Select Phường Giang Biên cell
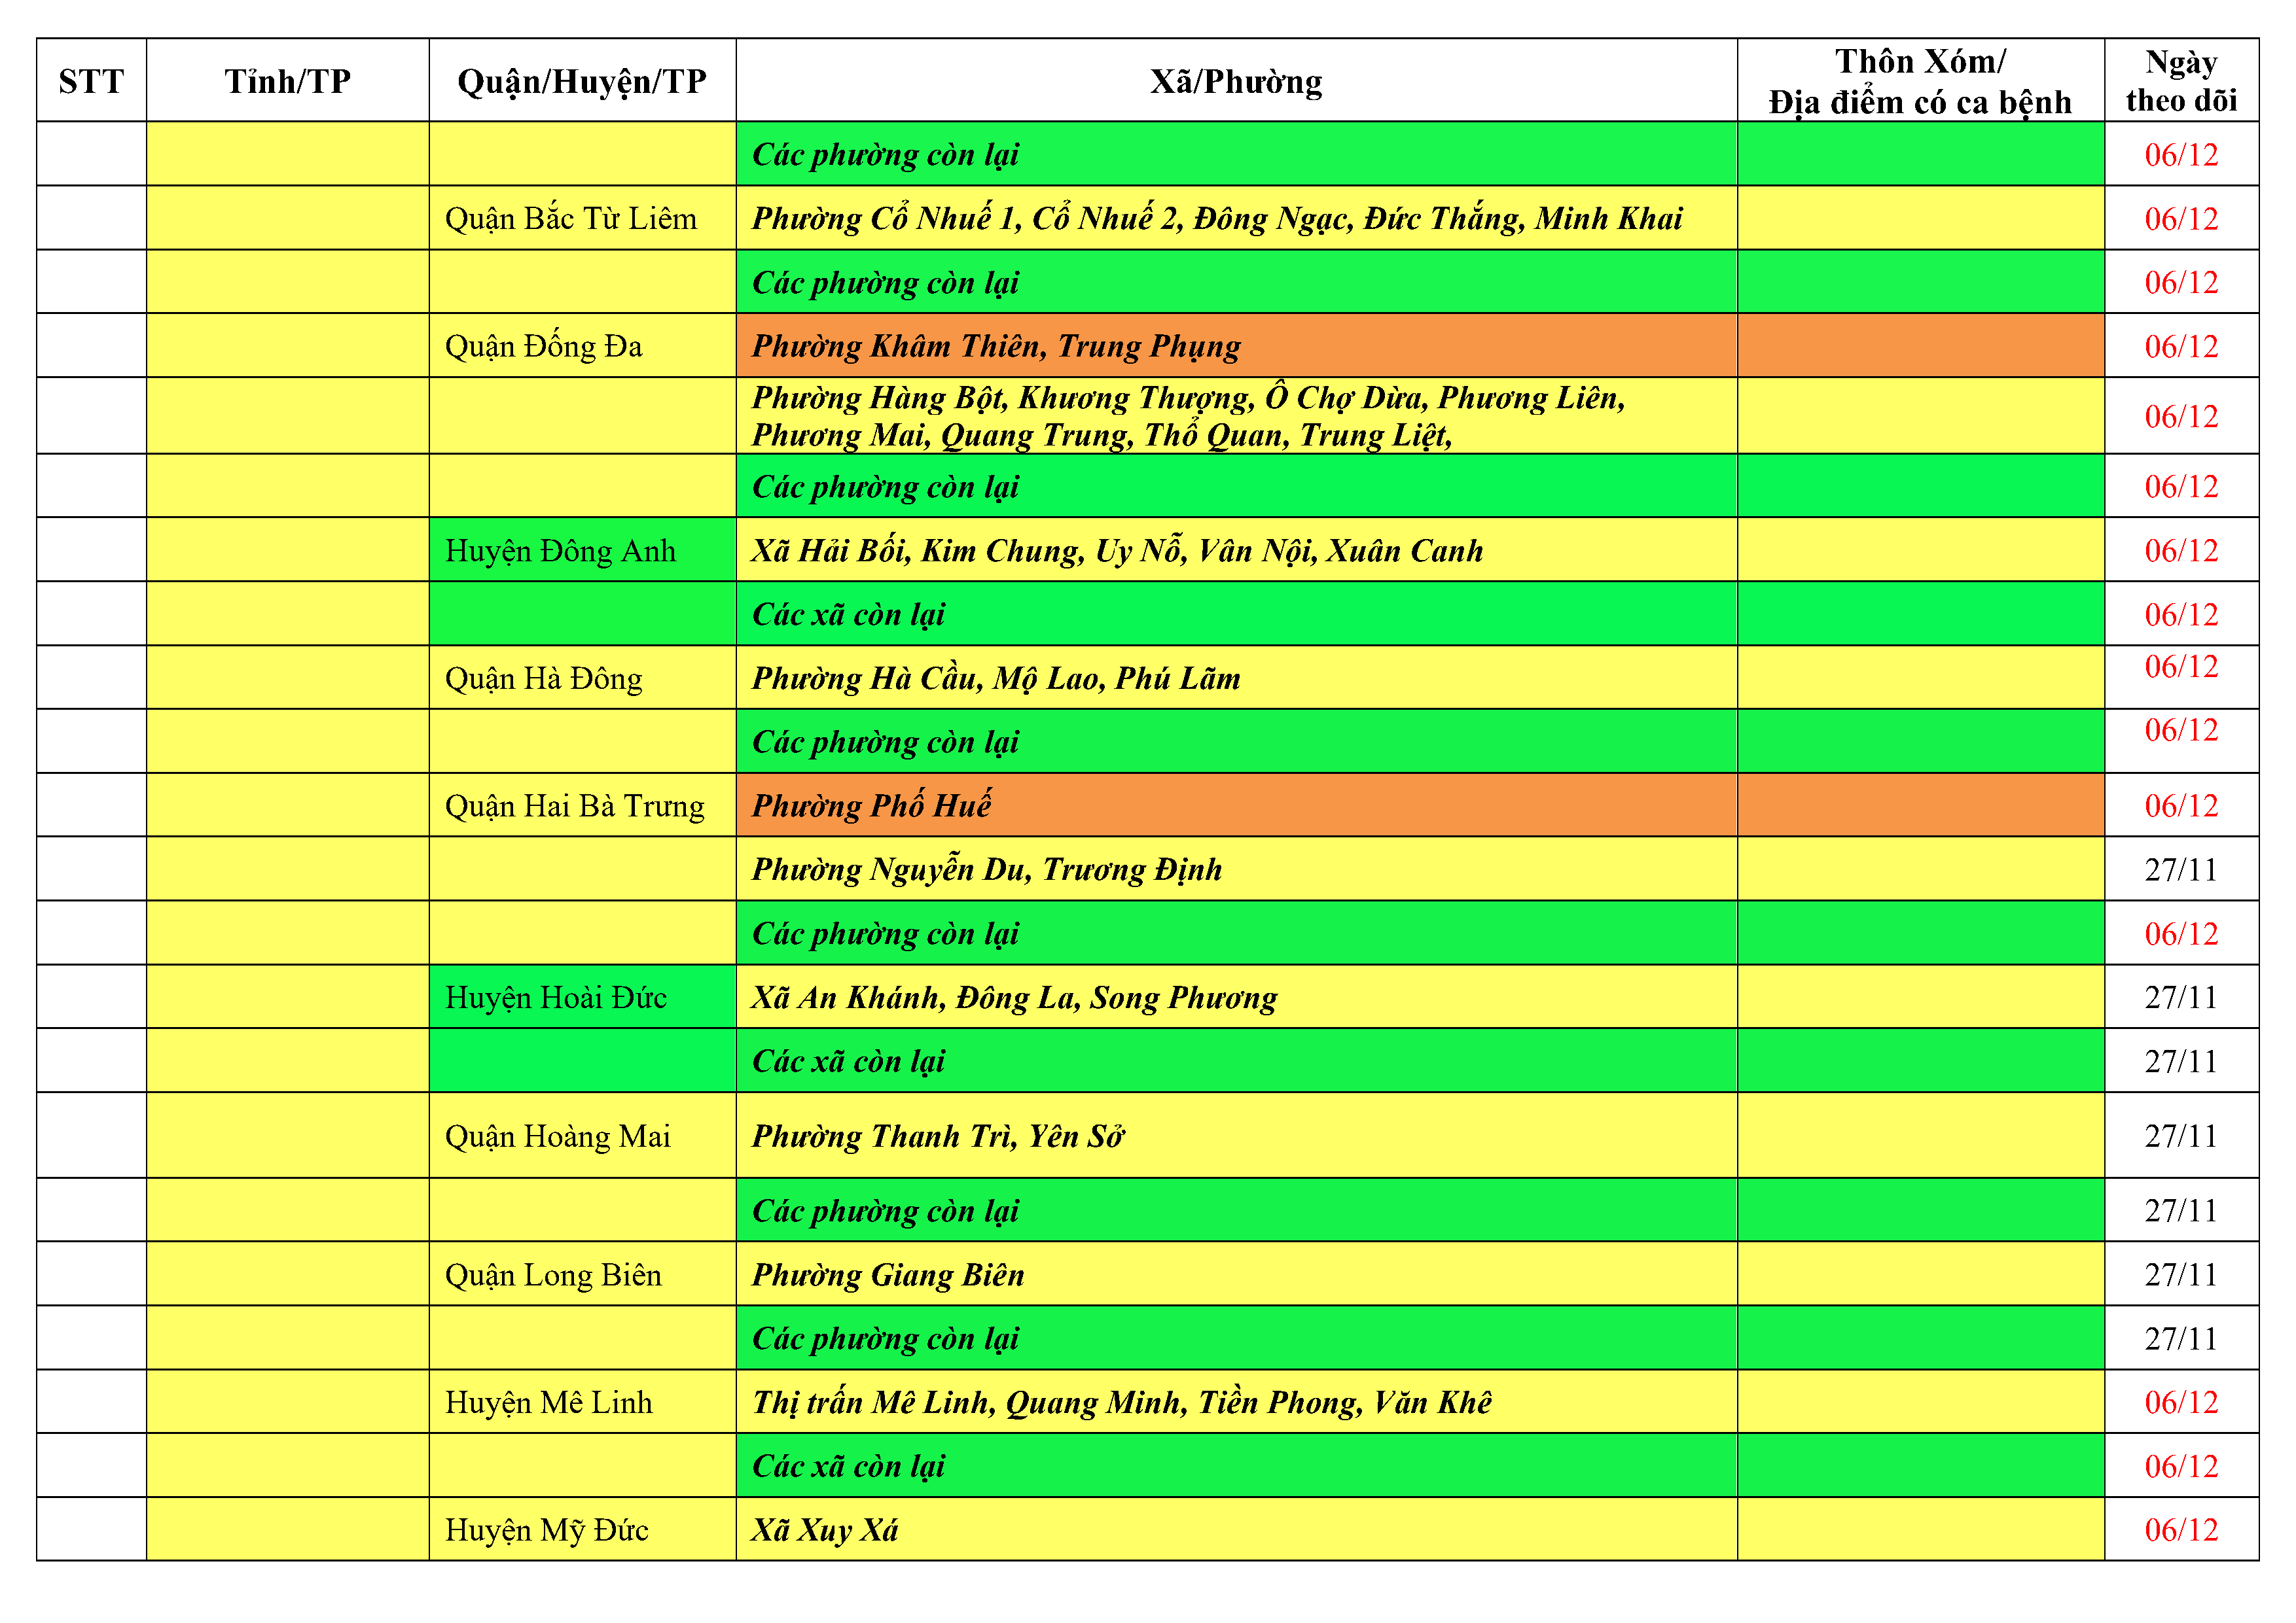Image resolution: width=2296 pixels, height=1623 pixels. 888,1275
